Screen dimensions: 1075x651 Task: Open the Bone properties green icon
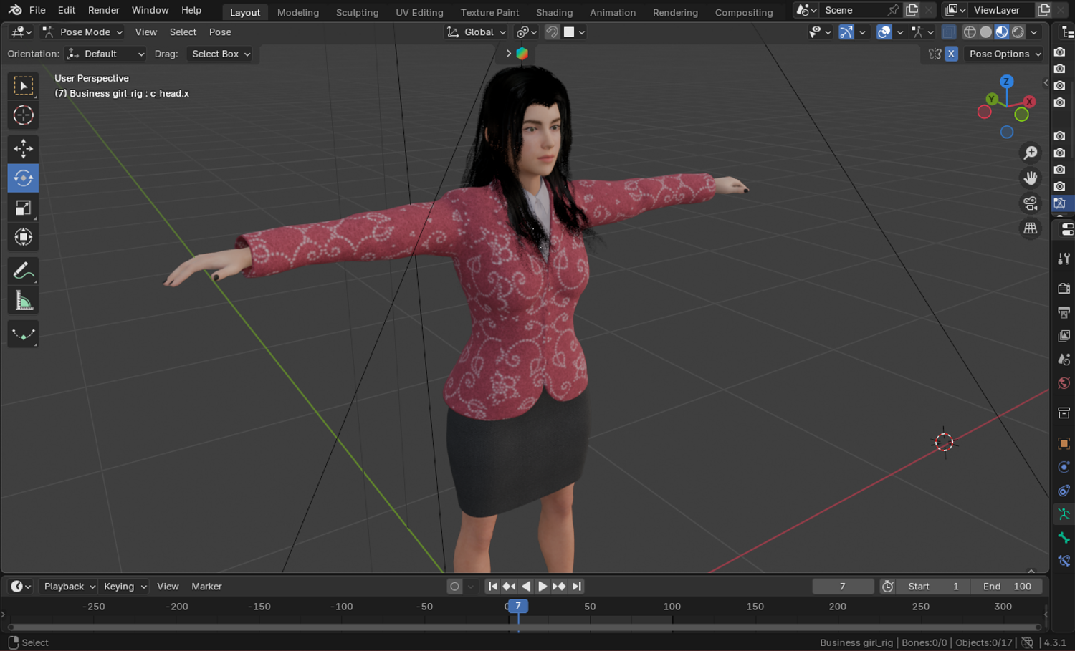coord(1064,538)
